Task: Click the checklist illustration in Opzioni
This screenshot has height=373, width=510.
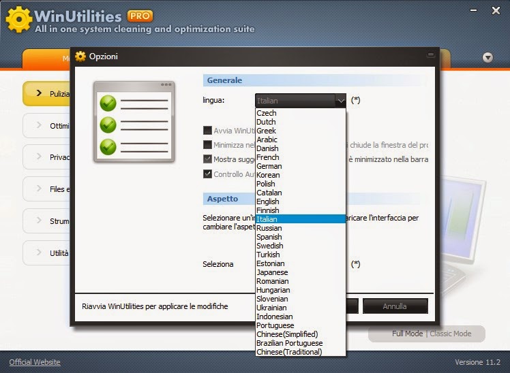Action: point(134,122)
